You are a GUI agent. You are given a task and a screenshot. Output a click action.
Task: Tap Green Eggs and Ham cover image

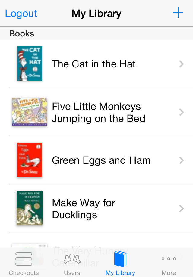pyautogui.click(x=30, y=160)
